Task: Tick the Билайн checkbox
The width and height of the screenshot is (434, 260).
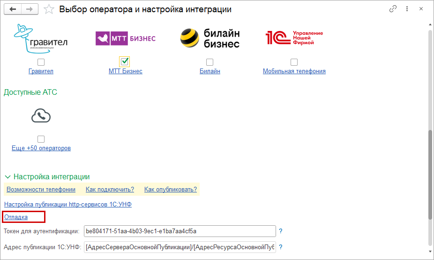Action: point(210,62)
